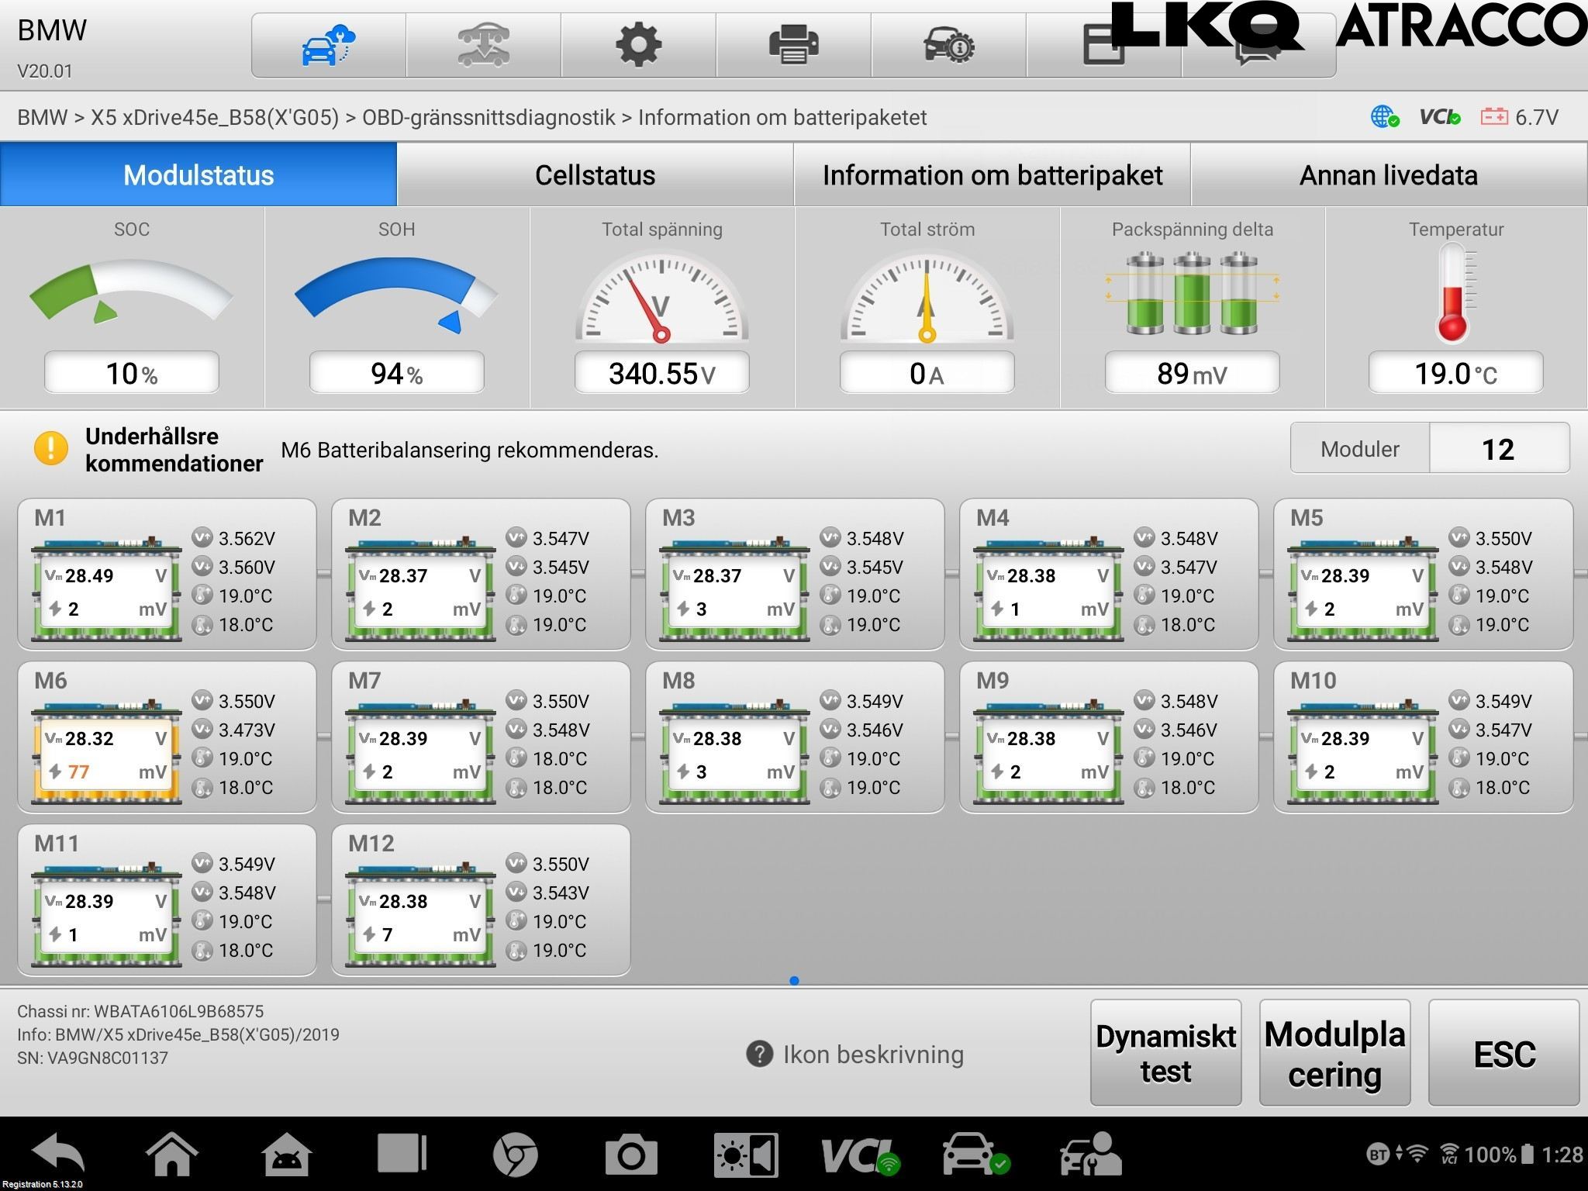Go back with the Android back arrow
Viewport: 1588px width, 1191px height.
58,1154
